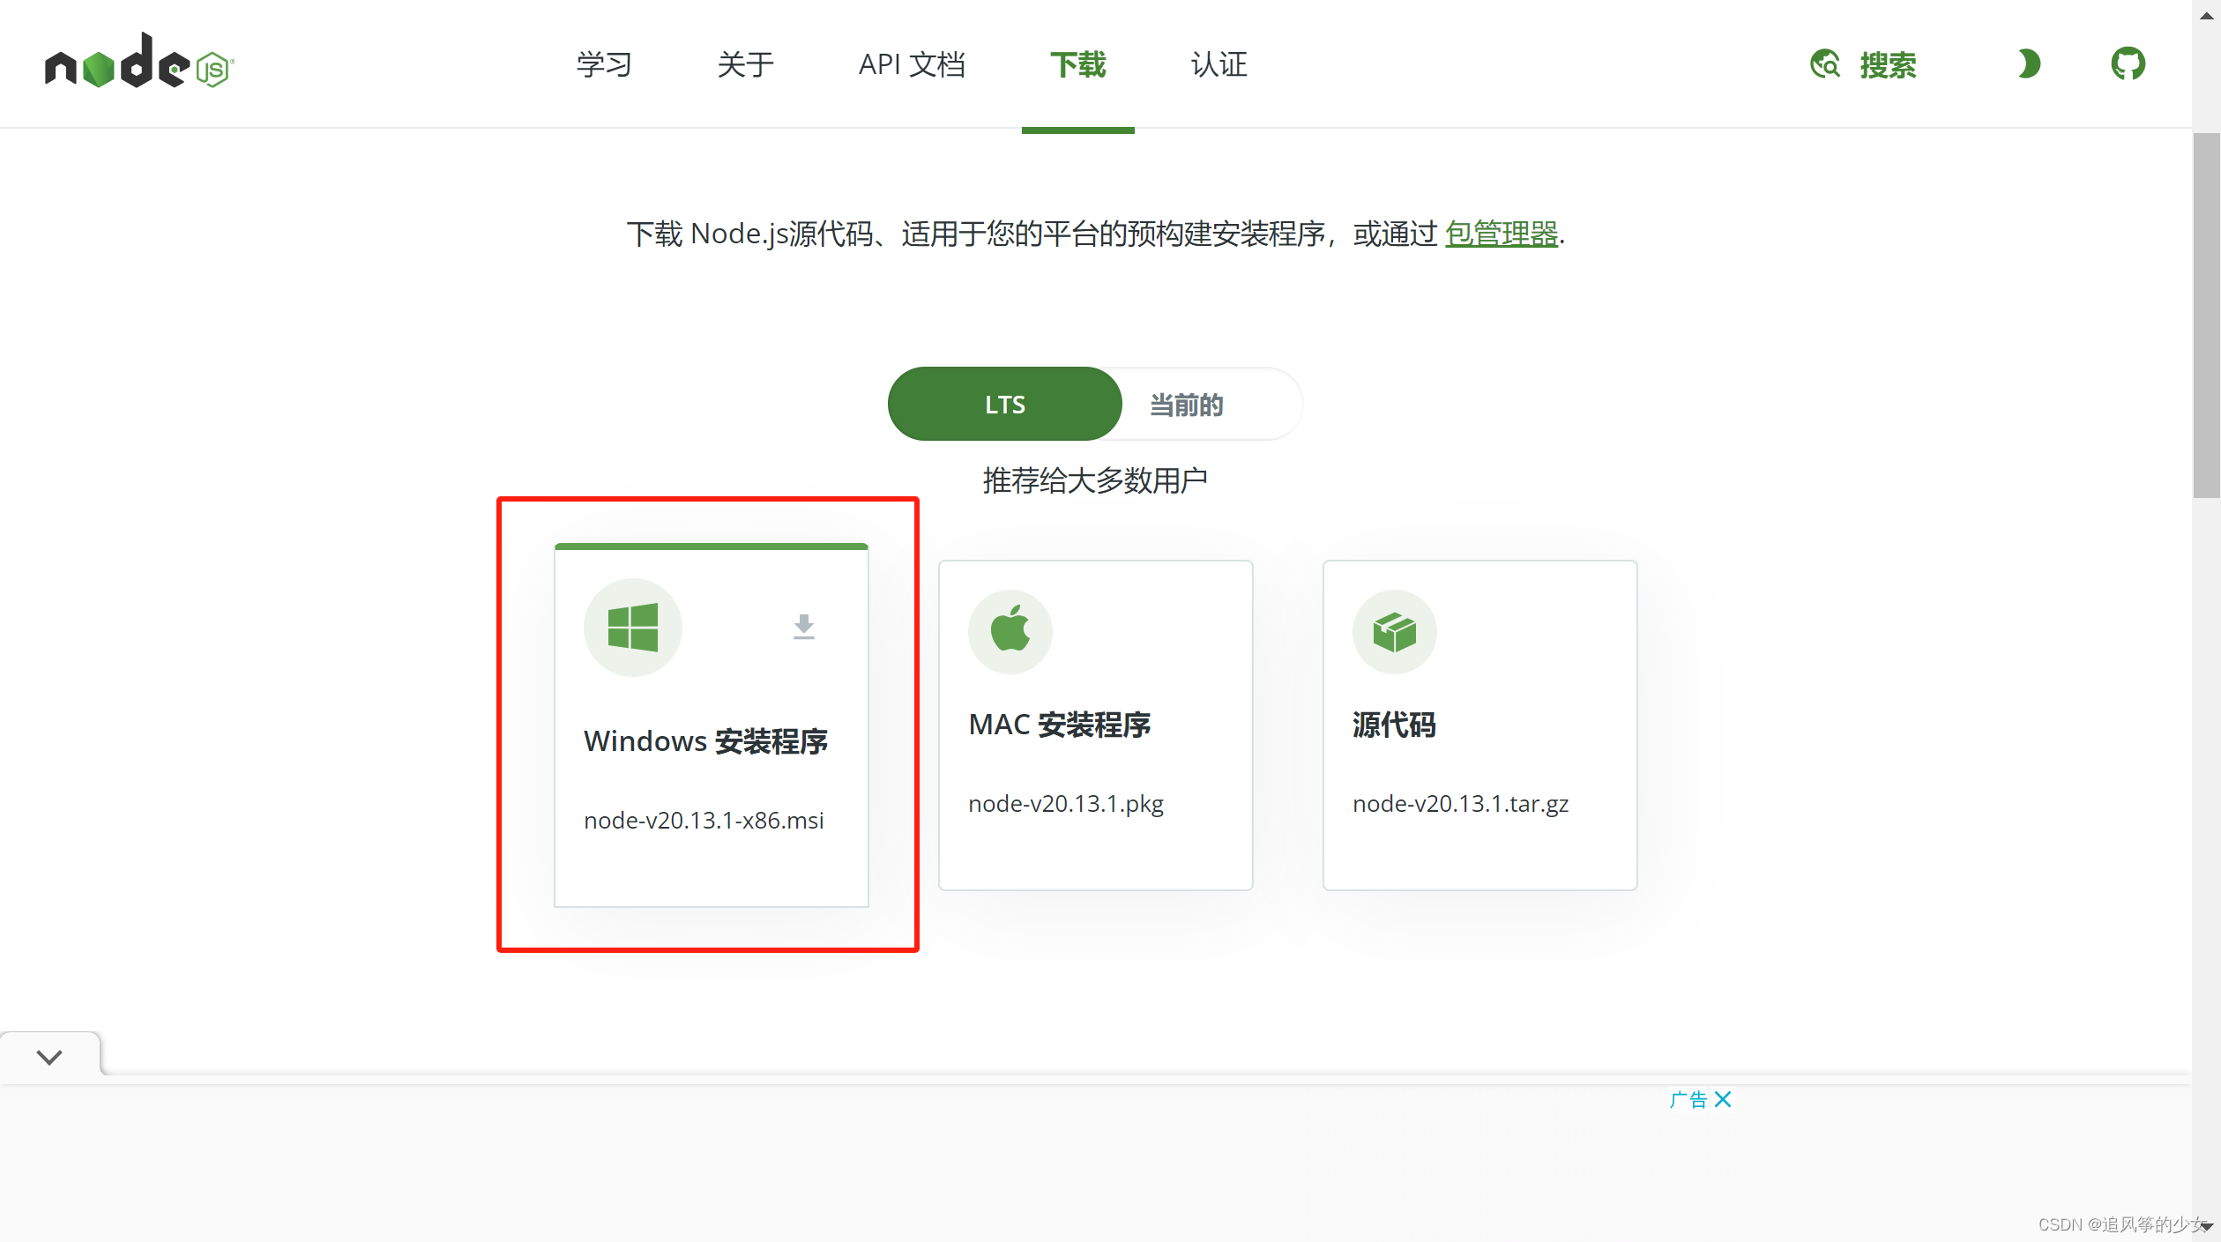Viewport: 2221px width, 1242px height.
Task: Switch to 当前的 version option
Action: pyautogui.click(x=1185, y=403)
